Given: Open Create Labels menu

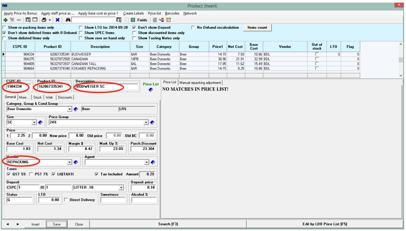Looking at the screenshot, I should (x=133, y=13).
